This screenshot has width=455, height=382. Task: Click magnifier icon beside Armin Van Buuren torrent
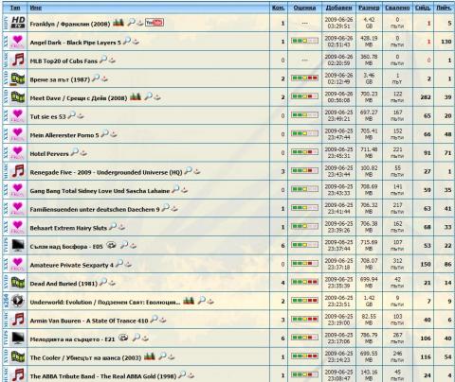tap(154, 319)
